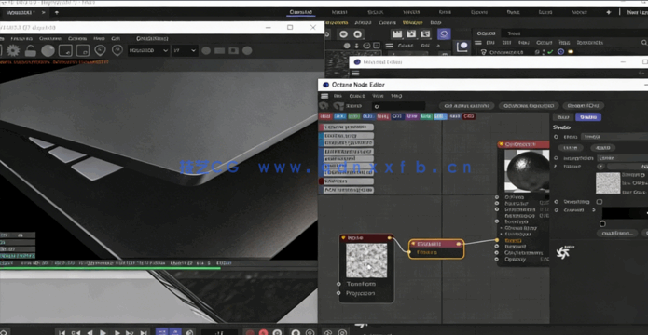Open the Help menu in Octane Node Editor
The height and width of the screenshot is (335, 648).
point(396,96)
